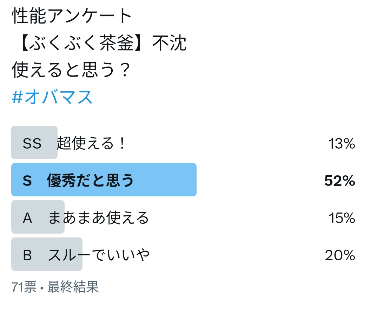Viewport: 370px width, 313px height.
Task: Click the 13% result percentage
Action: 342,143
